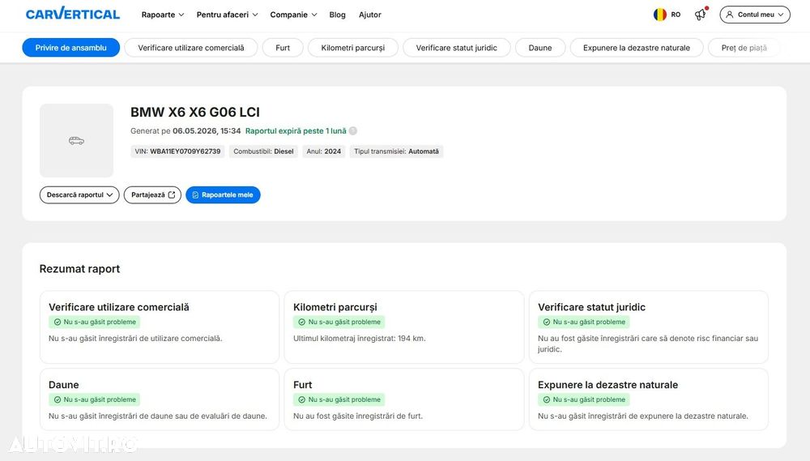The width and height of the screenshot is (810, 461).
Task: Open Expunere la dezastre naturale summary card
Action: [649, 399]
